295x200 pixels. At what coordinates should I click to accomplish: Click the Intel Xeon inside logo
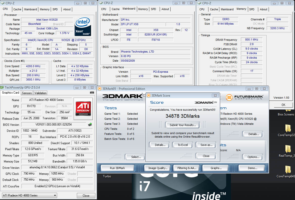(83, 26)
